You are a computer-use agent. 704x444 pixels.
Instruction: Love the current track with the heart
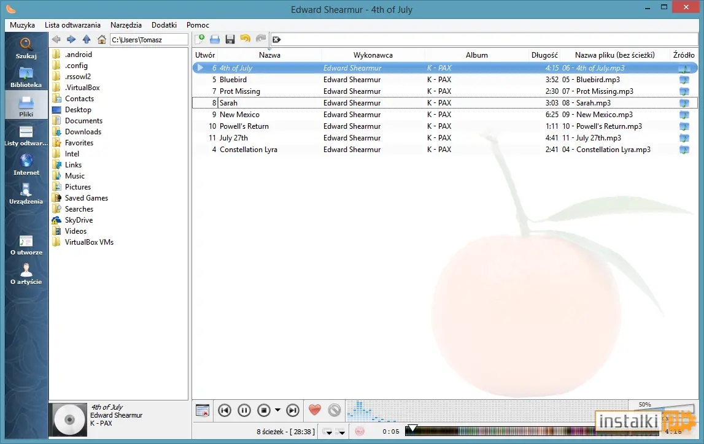click(315, 410)
